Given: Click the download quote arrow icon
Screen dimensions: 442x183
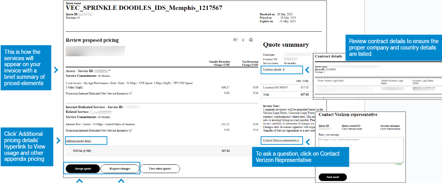Looking at the screenshot, I should pyautogui.click(x=243, y=40).
